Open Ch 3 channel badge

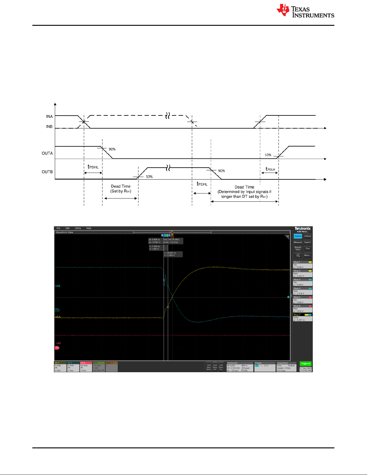point(86,367)
